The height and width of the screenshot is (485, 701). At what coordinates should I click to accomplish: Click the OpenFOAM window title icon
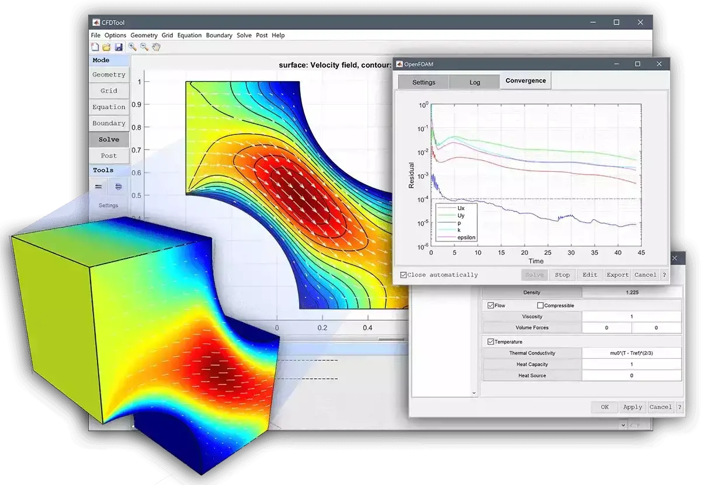point(399,64)
